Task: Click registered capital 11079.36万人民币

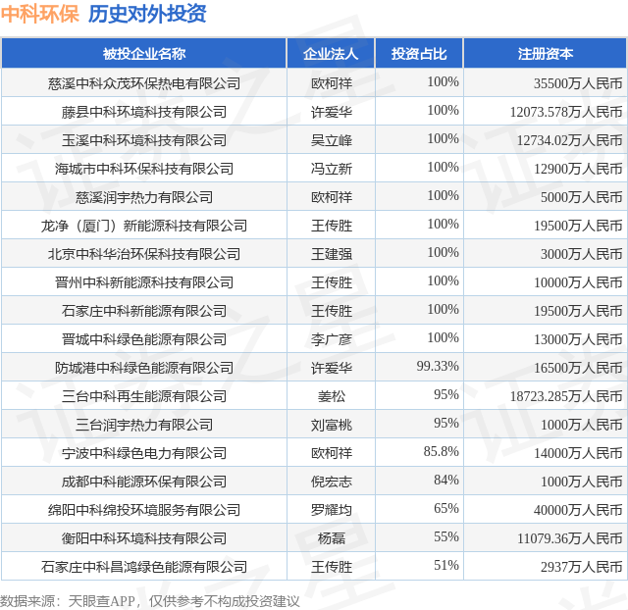Action: click(x=569, y=538)
